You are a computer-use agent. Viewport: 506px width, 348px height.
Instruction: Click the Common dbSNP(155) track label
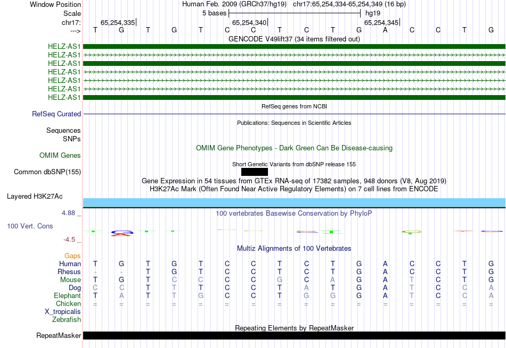(x=47, y=172)
